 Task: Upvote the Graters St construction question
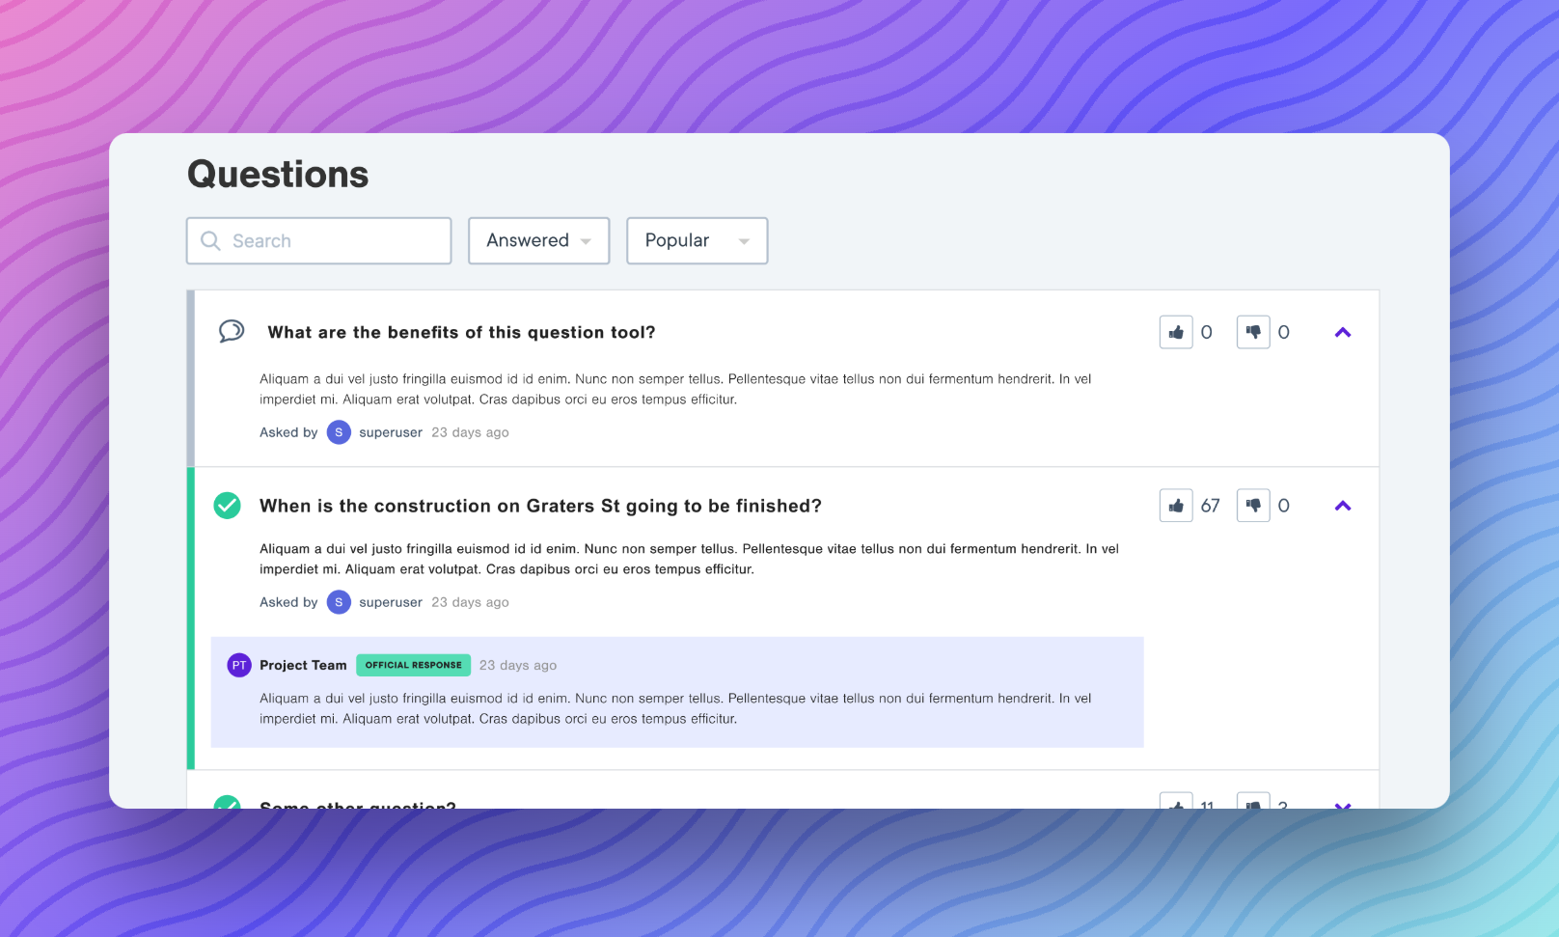click(1176, 506)
